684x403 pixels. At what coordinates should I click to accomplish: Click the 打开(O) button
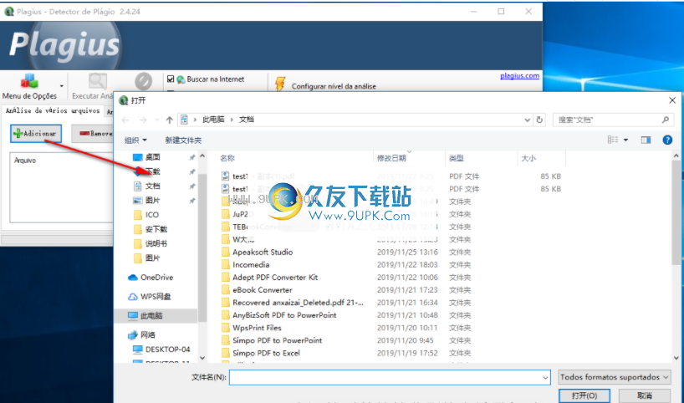tap(584, 395)
